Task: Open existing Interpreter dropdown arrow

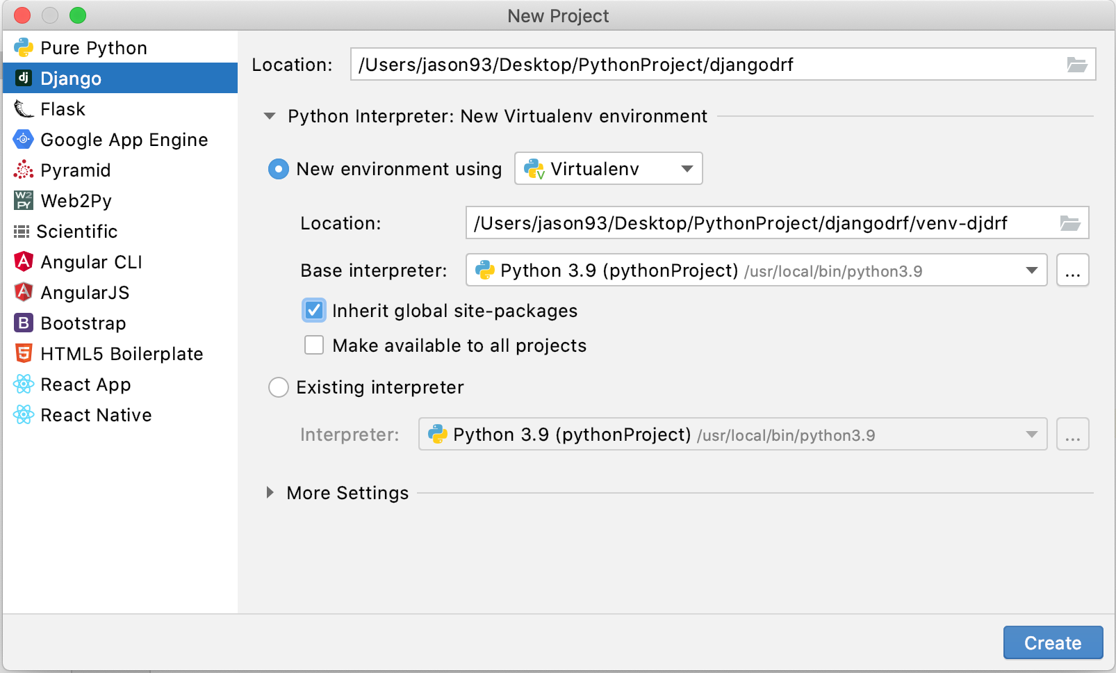Action: coord(1032,435)
